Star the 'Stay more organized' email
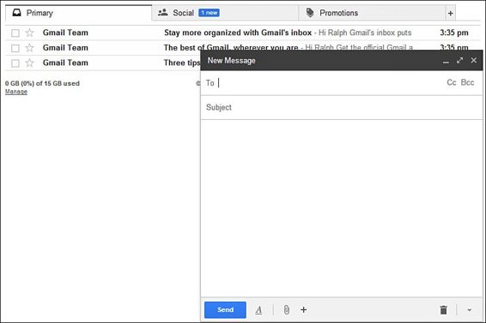Image resolution: width=486 pixels, height=323 pixels. tap(29, 33)
